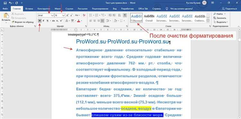The width and height of the screenshot is (241, 119).
Task: Click the line spacing icon
Action: pyautogui.click(x=108, y=21)
